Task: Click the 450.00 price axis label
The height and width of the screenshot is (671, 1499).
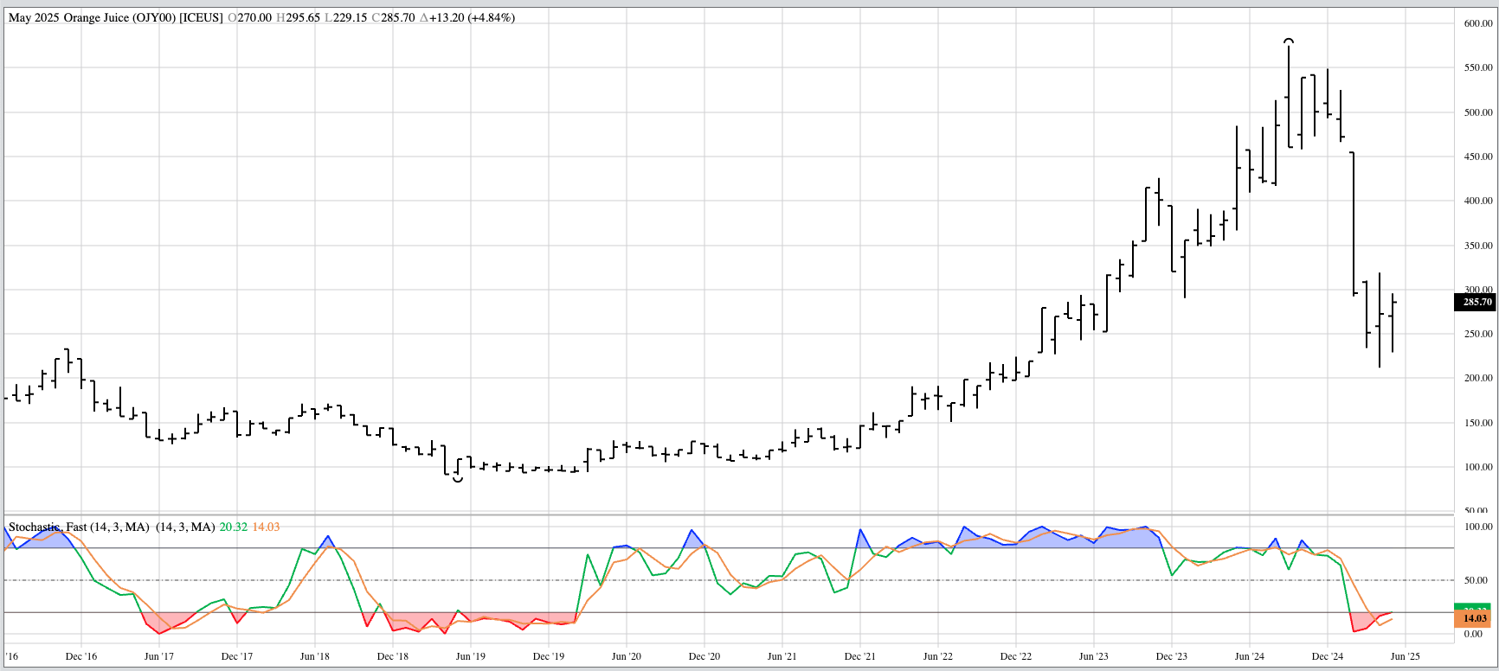Action: [1477, 157]
